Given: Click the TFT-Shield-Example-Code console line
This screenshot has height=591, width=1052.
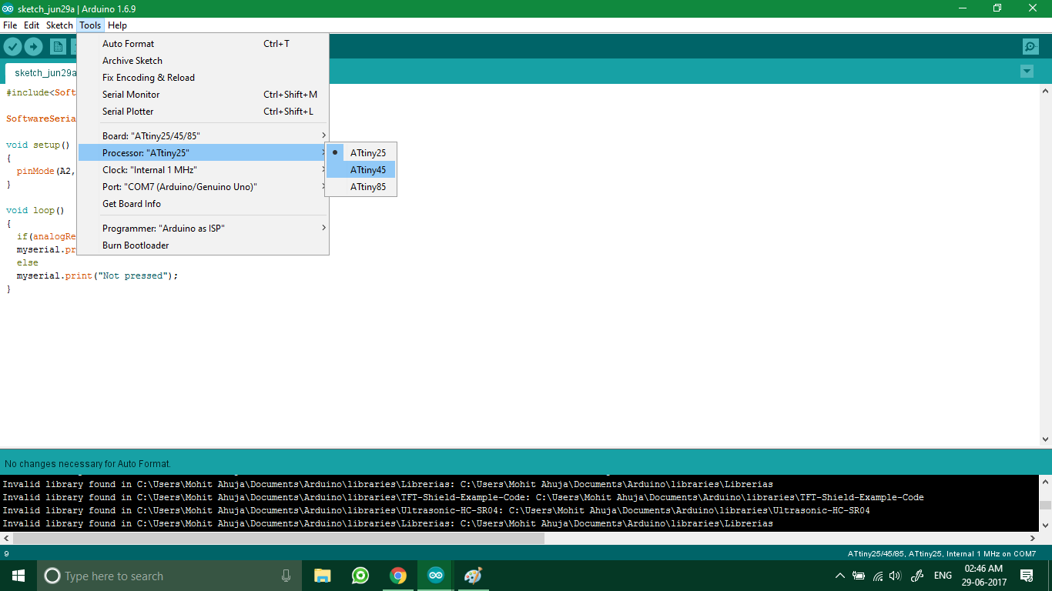Looking at the screenshot, I should pos(463,497).
